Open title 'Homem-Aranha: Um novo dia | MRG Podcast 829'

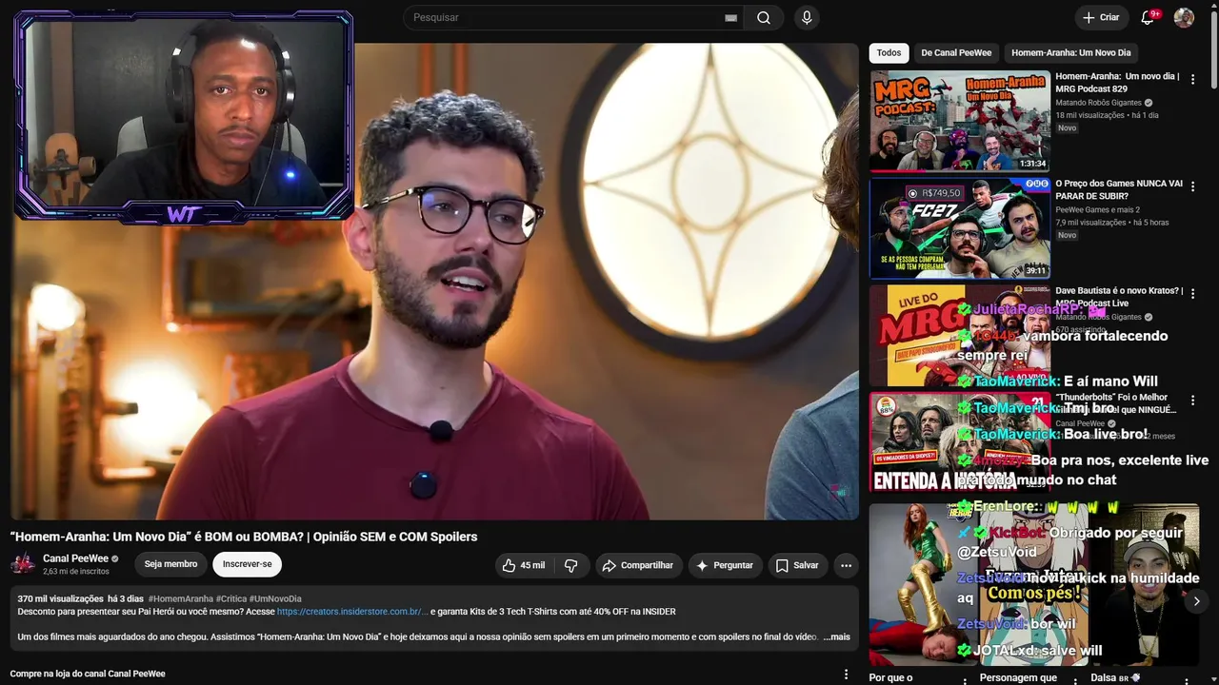coord(1117,82)
